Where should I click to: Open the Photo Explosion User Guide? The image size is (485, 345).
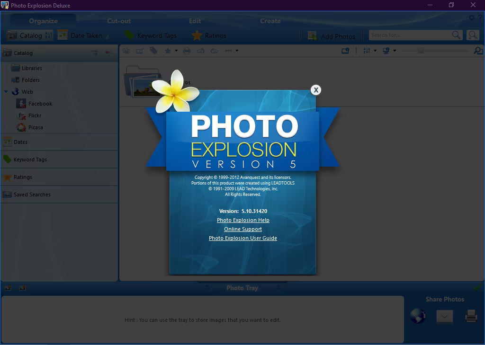pyautogui.click(x=243, y=238)
